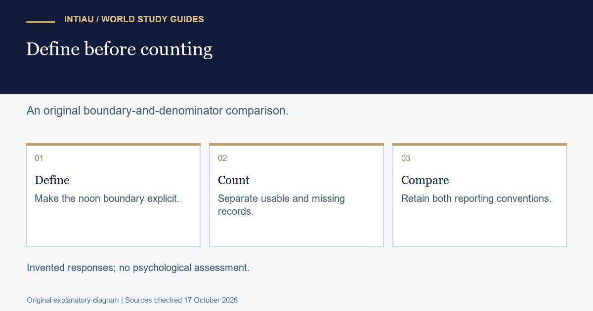Select step number 03

[406, 158]
